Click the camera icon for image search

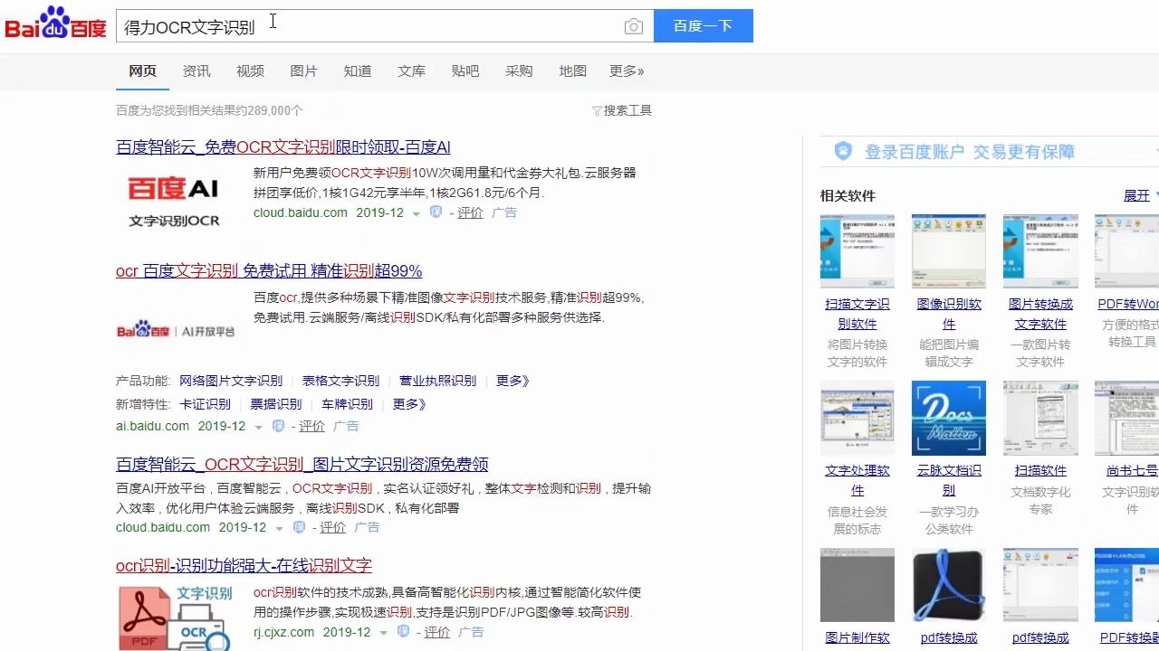tap(635, 26)
